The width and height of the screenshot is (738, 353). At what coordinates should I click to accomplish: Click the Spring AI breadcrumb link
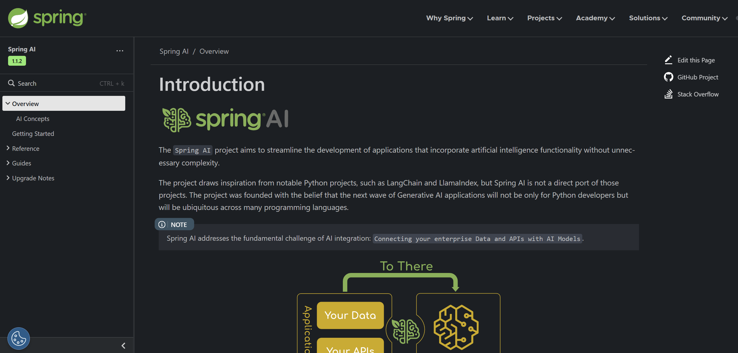[x=174, y=51]
